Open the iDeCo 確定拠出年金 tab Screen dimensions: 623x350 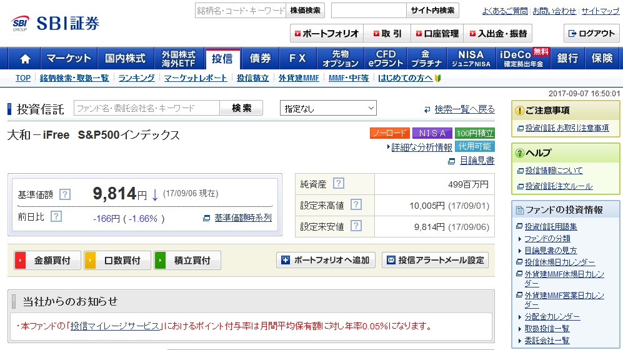(523, 59)
